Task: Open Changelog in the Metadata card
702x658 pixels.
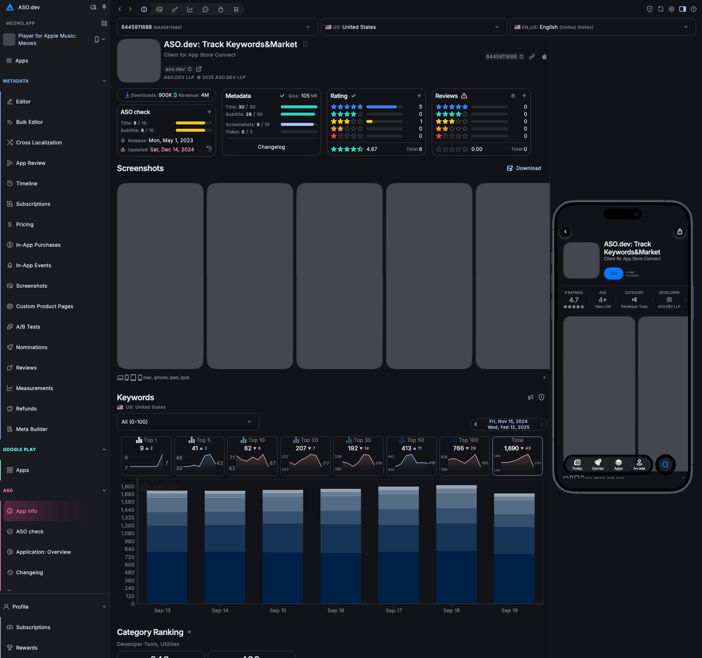Action: click(x=271, y=147)
